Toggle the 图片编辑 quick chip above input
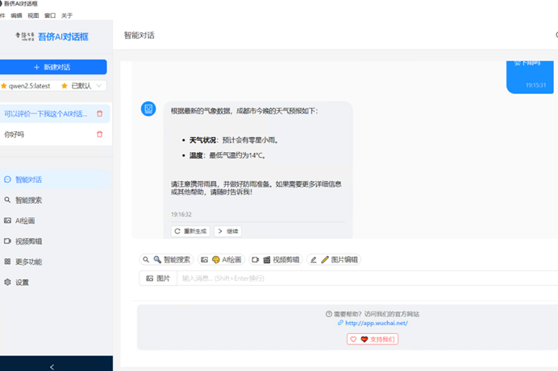The height and width of the screenshot is (371, 558). [x=334, y=260]
